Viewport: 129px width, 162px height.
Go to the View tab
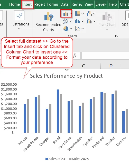pos(89,4)
